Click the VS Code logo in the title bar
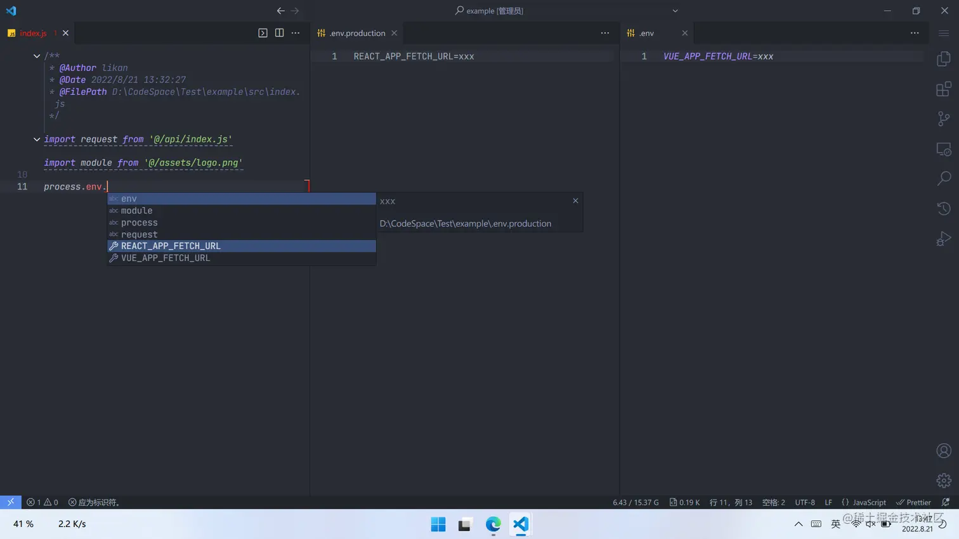 click(x=11, y=11)
